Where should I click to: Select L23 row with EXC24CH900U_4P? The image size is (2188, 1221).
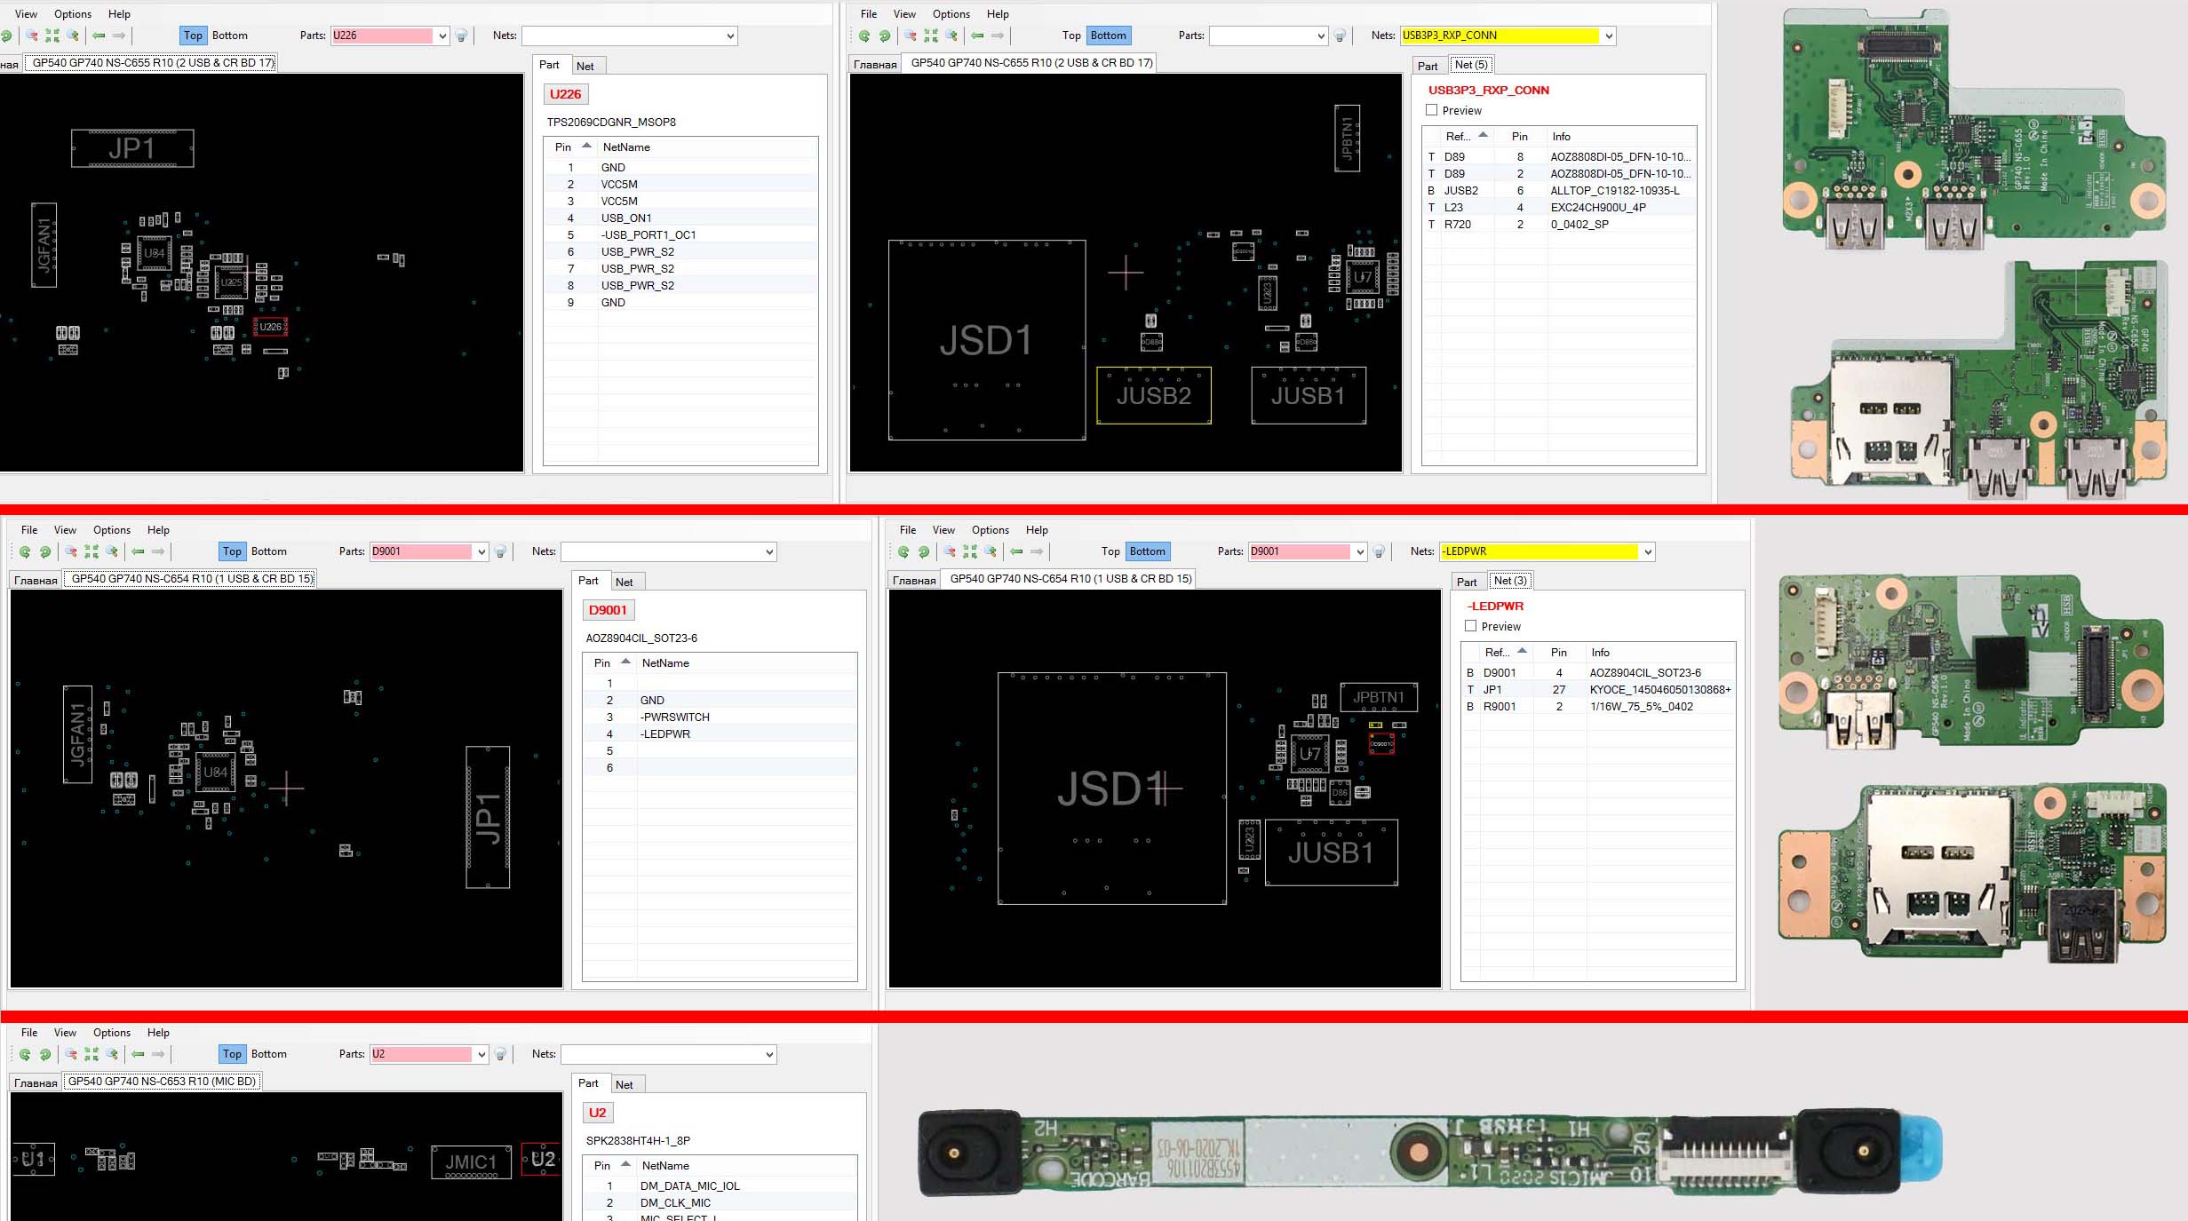click(x=1559, y=208)
